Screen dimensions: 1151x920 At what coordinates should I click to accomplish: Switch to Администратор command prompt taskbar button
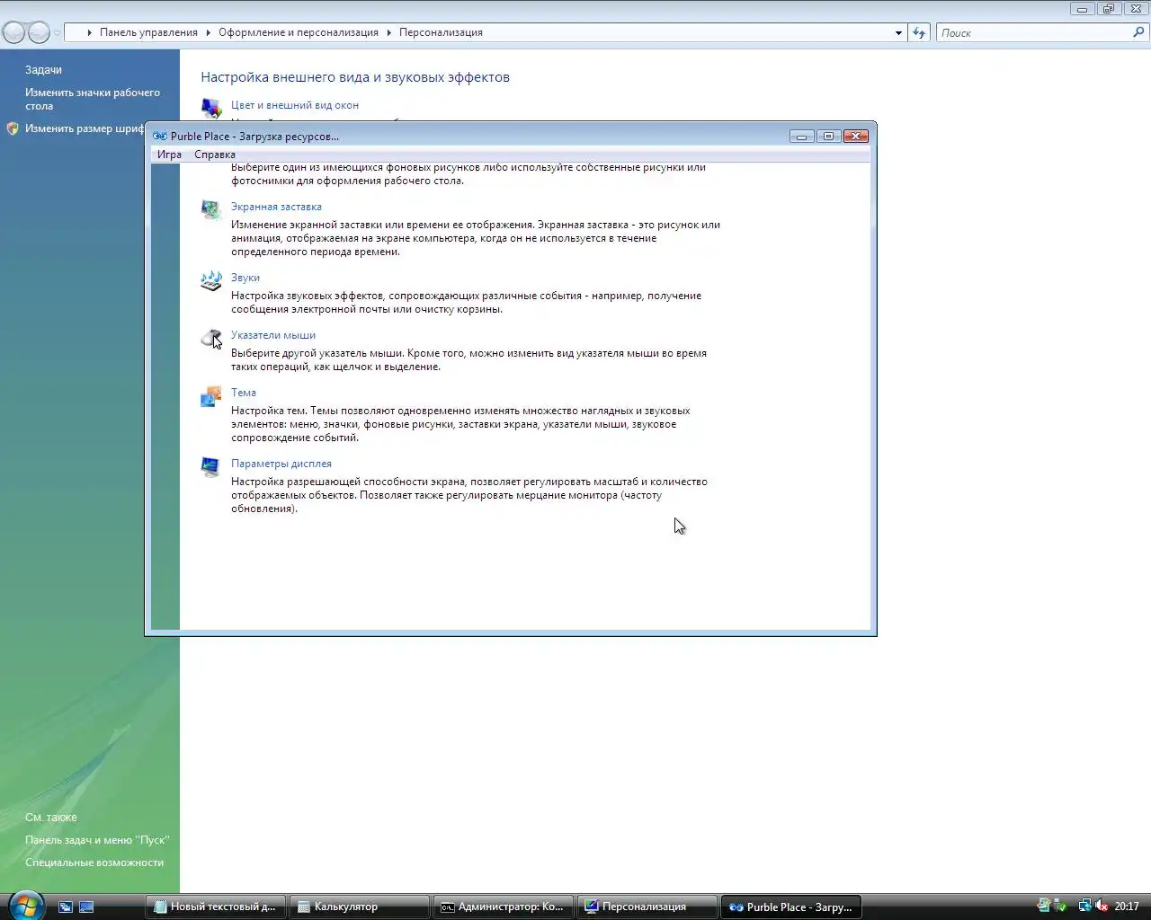pyautogui.click(x=504, y=907)
